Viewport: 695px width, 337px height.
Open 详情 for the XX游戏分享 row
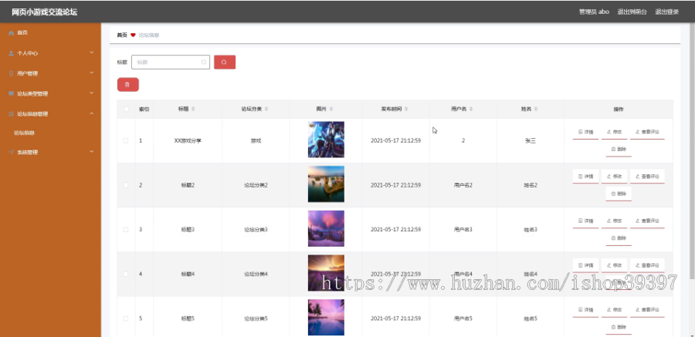click(585, 132)
